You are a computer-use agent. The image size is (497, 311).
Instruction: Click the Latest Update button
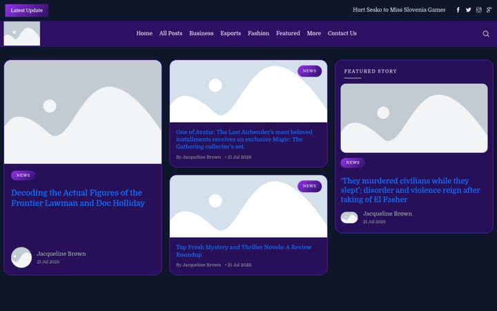(x=27, y=10)
